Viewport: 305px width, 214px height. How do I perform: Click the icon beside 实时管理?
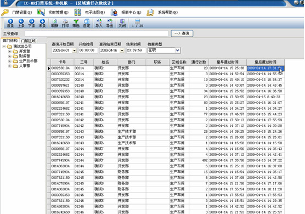[x=41, y=12]
